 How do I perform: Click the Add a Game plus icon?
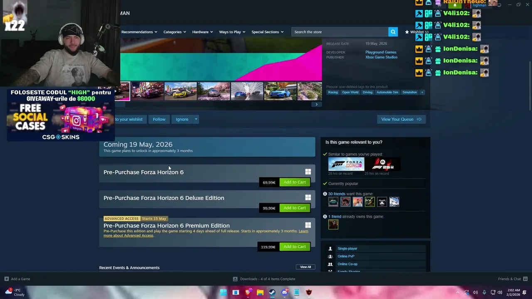(x=6, y=279)
